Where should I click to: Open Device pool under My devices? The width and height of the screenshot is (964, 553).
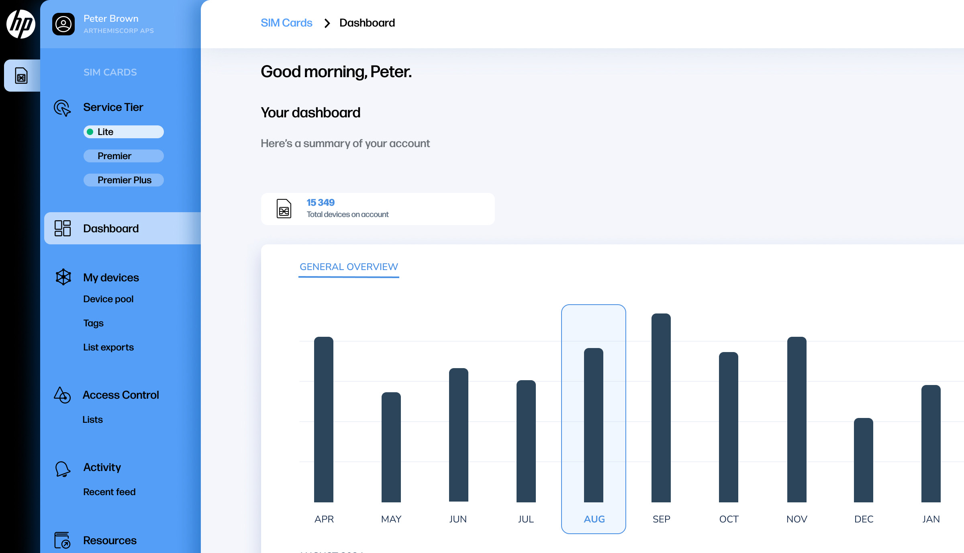(x=108, y=299)
